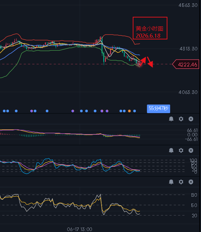The width and height of the screenshot is (201, 232).
Task: Click the bell icon in the RSI panel
Action: point(171,182)
